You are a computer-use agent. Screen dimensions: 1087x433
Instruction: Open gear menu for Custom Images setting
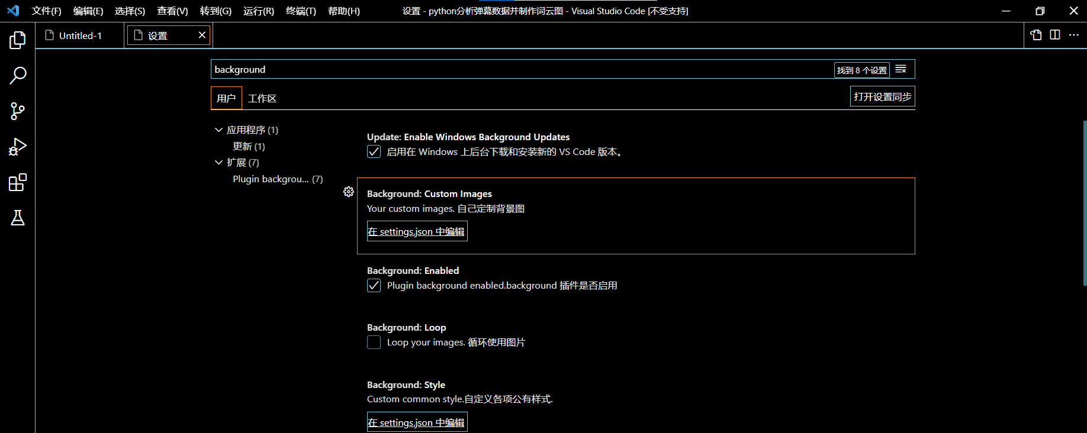tap(349, 192)
